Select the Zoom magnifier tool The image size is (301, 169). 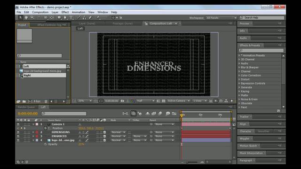coord(32,18)
